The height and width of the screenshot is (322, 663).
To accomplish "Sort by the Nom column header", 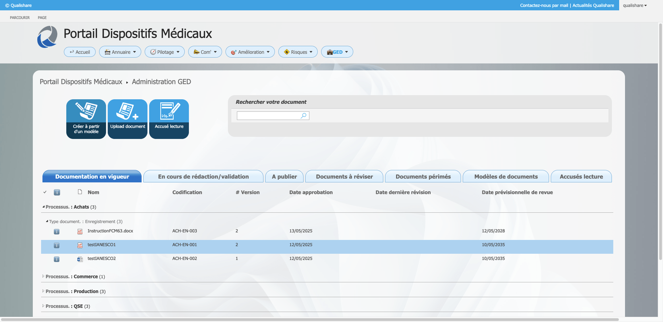I will click(93, 192).
